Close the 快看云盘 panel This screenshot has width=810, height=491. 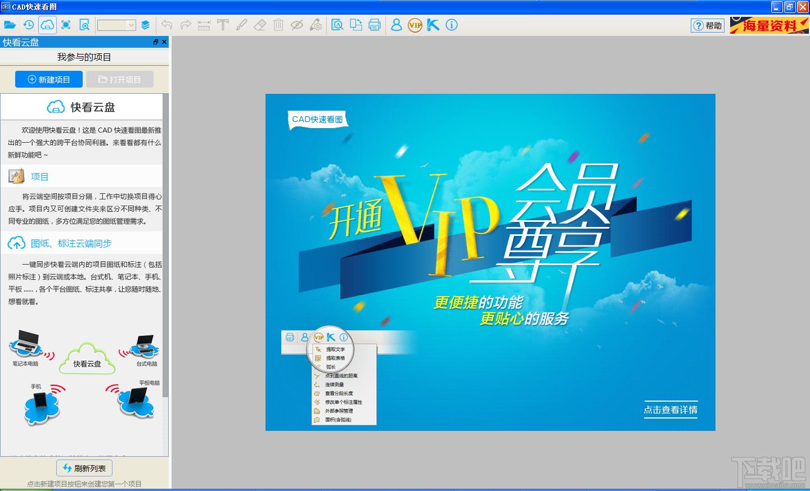pyautogui.click(x=164, y=42)
